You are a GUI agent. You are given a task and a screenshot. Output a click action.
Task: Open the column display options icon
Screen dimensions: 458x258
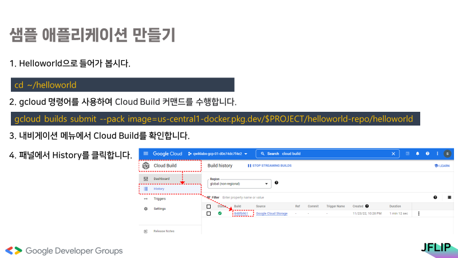point(449,197)
